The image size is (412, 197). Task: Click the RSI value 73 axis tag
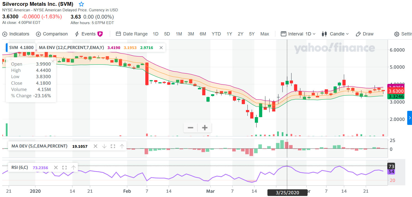tap(391, 166)
